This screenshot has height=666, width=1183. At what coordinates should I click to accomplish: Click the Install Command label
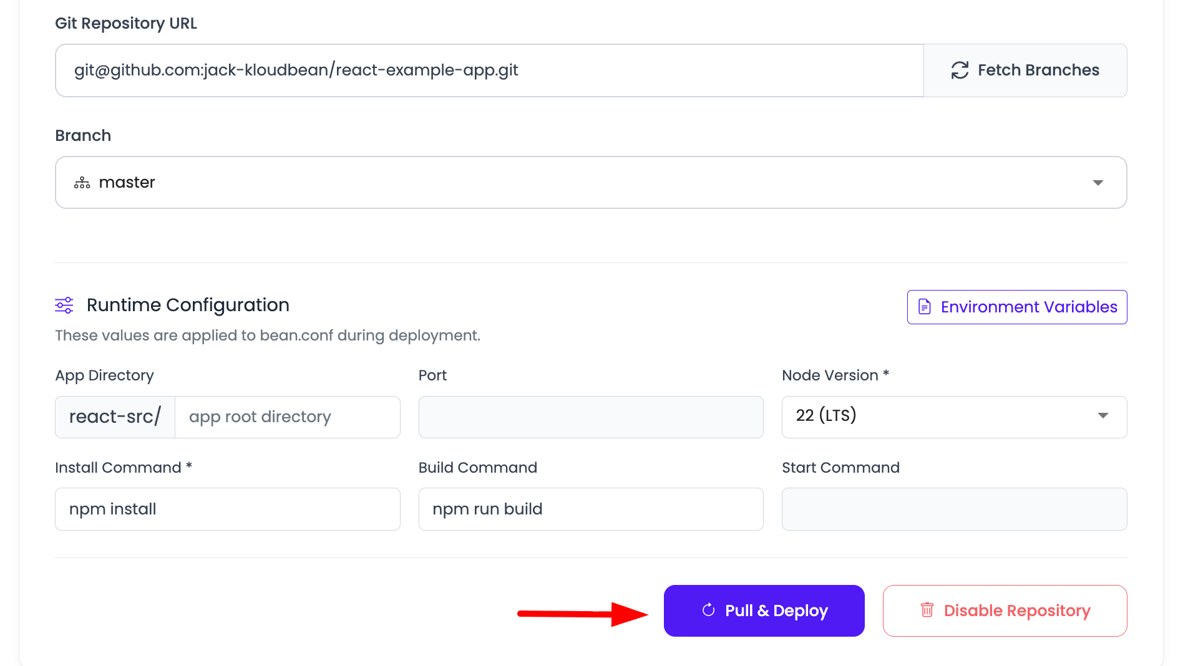pos(124,468)
